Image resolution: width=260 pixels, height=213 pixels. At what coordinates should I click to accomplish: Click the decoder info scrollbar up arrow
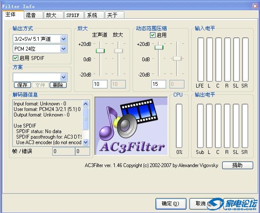tap(85, 104)
